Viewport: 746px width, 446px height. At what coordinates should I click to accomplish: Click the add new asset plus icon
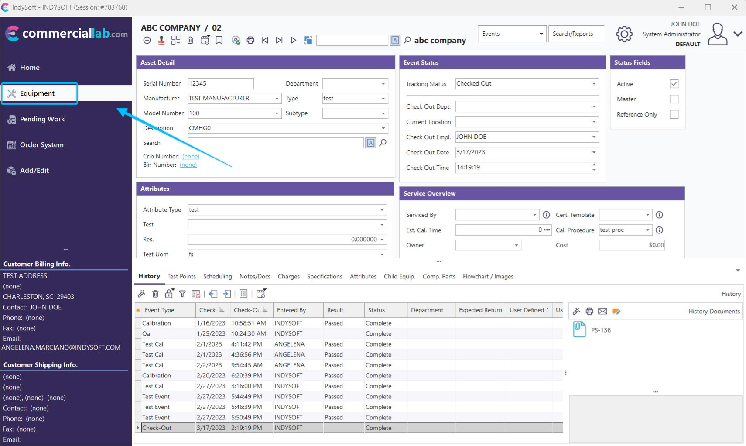coord(147,40)
